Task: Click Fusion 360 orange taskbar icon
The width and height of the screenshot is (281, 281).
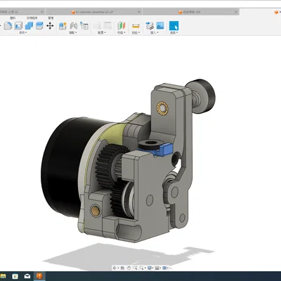Action: pyautogui.click(x=39, y=276)
